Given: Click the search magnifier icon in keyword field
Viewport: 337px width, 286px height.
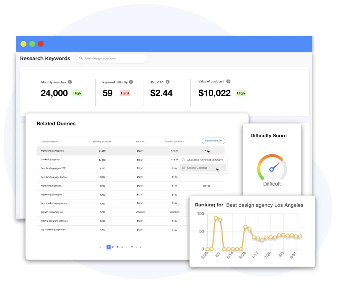Looking at the screenshot, I should point(81,58).
